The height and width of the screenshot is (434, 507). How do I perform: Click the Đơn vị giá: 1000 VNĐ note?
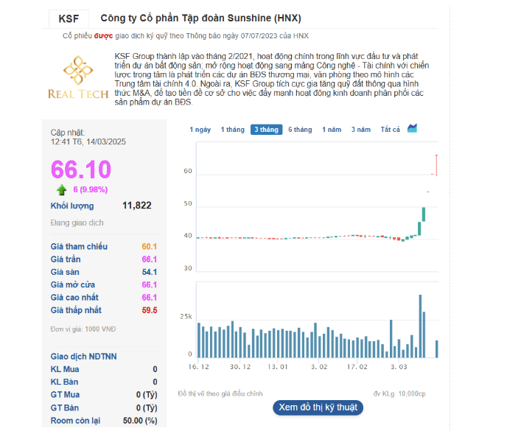coord(83,329)
